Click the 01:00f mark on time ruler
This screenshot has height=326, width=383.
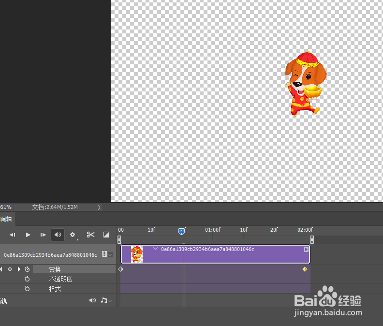213,230
